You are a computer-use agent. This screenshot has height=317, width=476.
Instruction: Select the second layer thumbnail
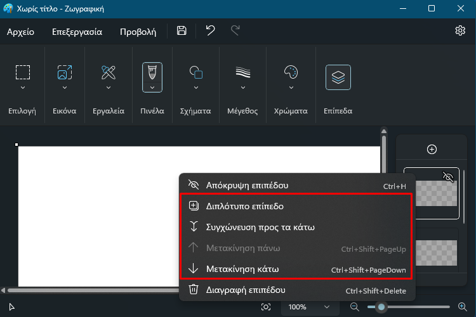pyautogui.click(x=436, y=253)
